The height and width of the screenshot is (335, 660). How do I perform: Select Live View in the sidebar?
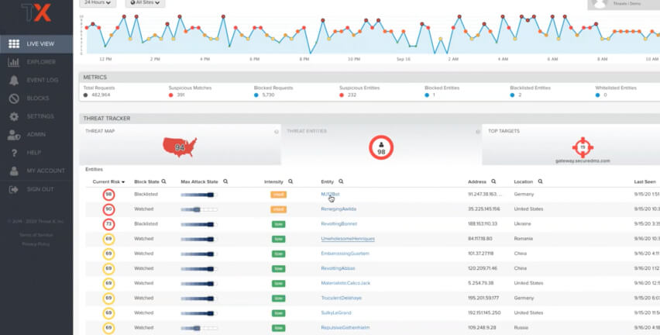[x=36, y=44]
